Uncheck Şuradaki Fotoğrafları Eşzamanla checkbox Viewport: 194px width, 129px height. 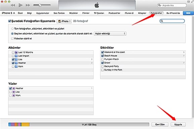click(x=9, y=21)
